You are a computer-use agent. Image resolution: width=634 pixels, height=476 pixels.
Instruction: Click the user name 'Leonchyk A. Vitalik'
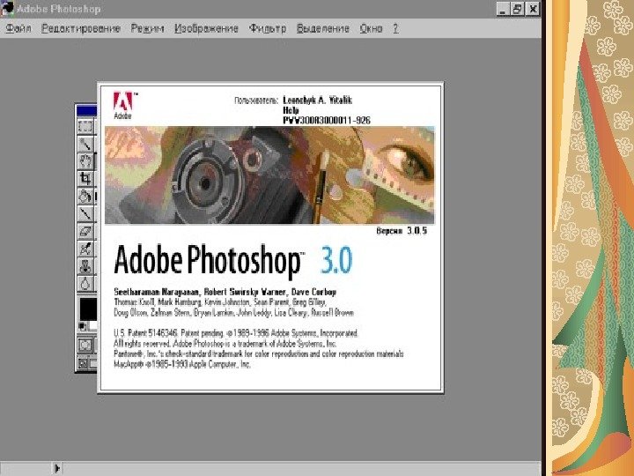click(x=317, y=100)
